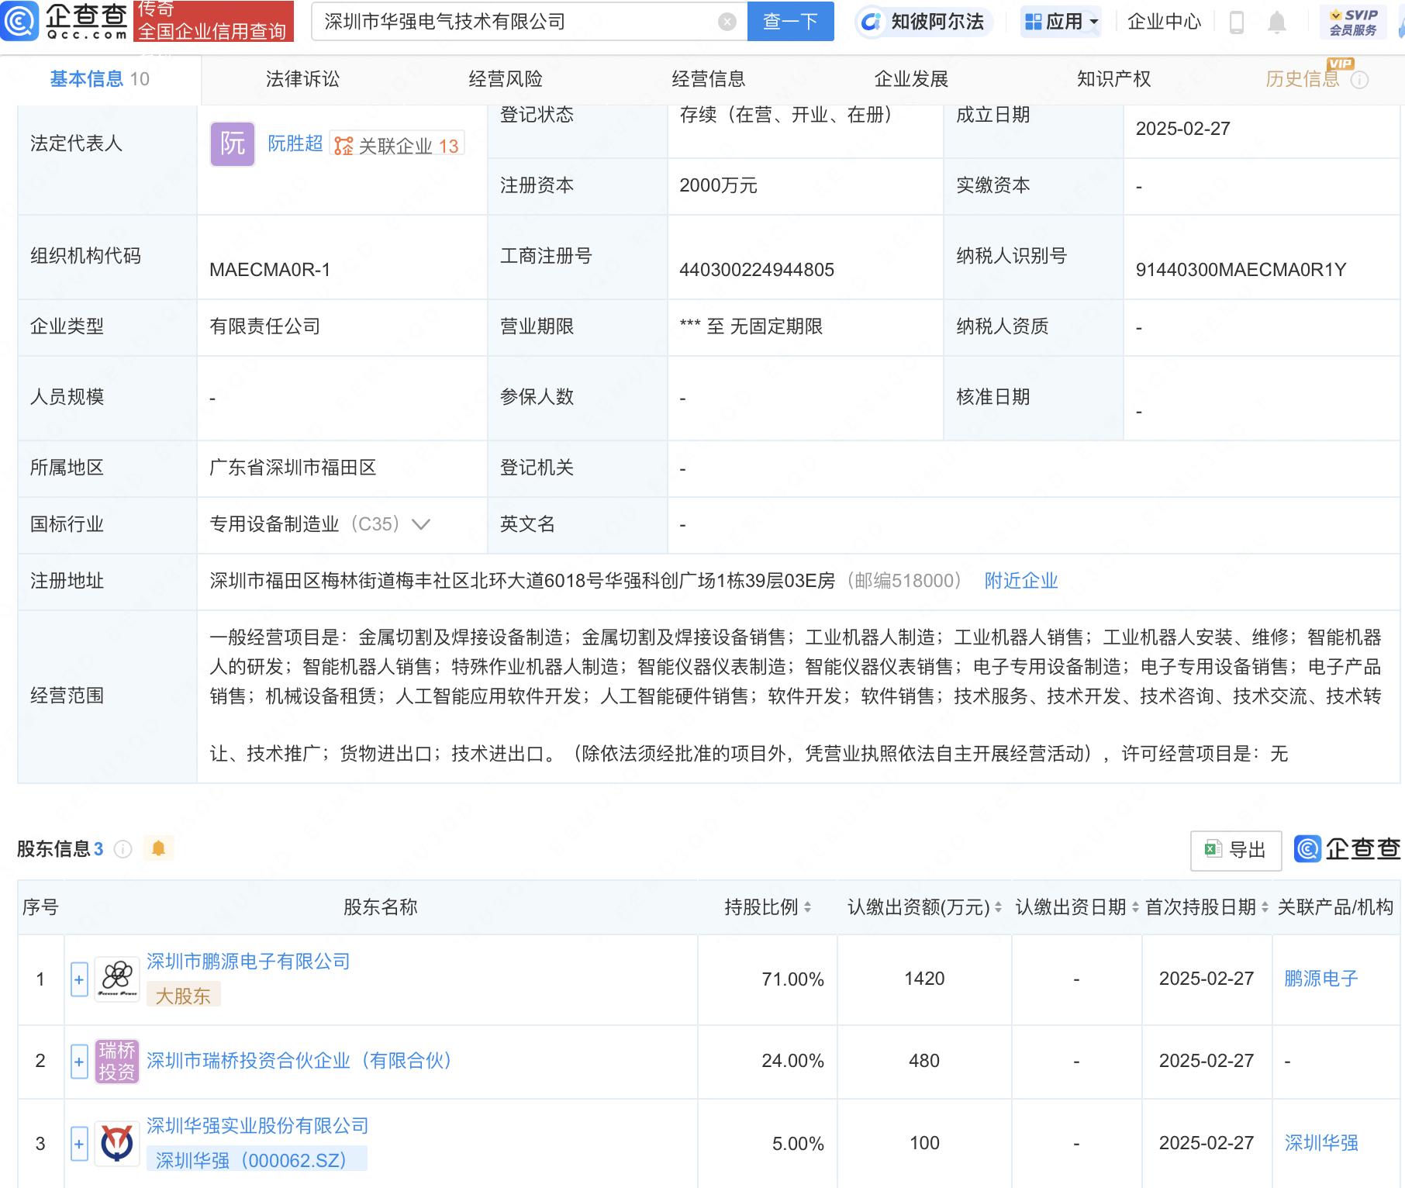Open SVIP member services
This screenshot has width=1405, height=1188.
click(x=1353, y=22)
